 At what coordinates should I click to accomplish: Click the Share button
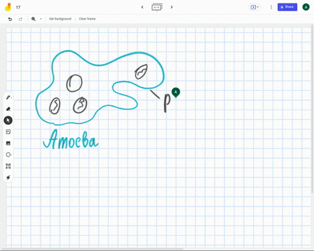coord(287,7)
